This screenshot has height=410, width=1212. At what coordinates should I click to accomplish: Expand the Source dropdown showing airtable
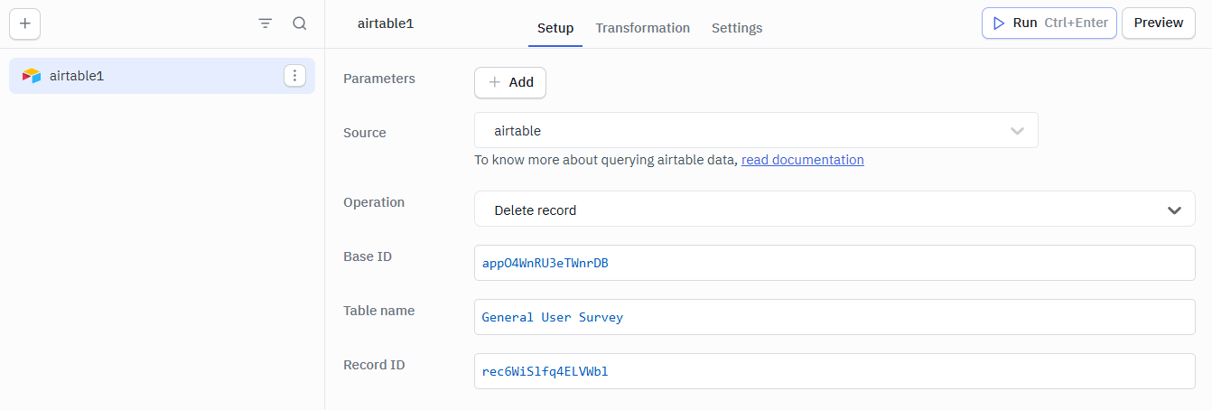755,131
